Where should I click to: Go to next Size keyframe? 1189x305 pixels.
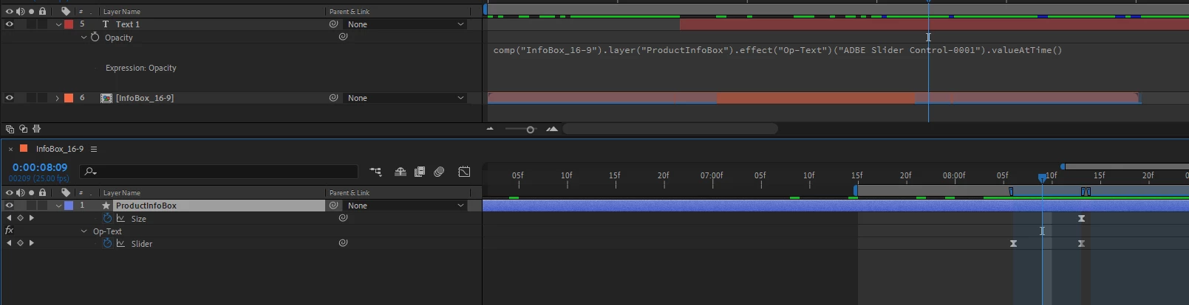(31, 218)
